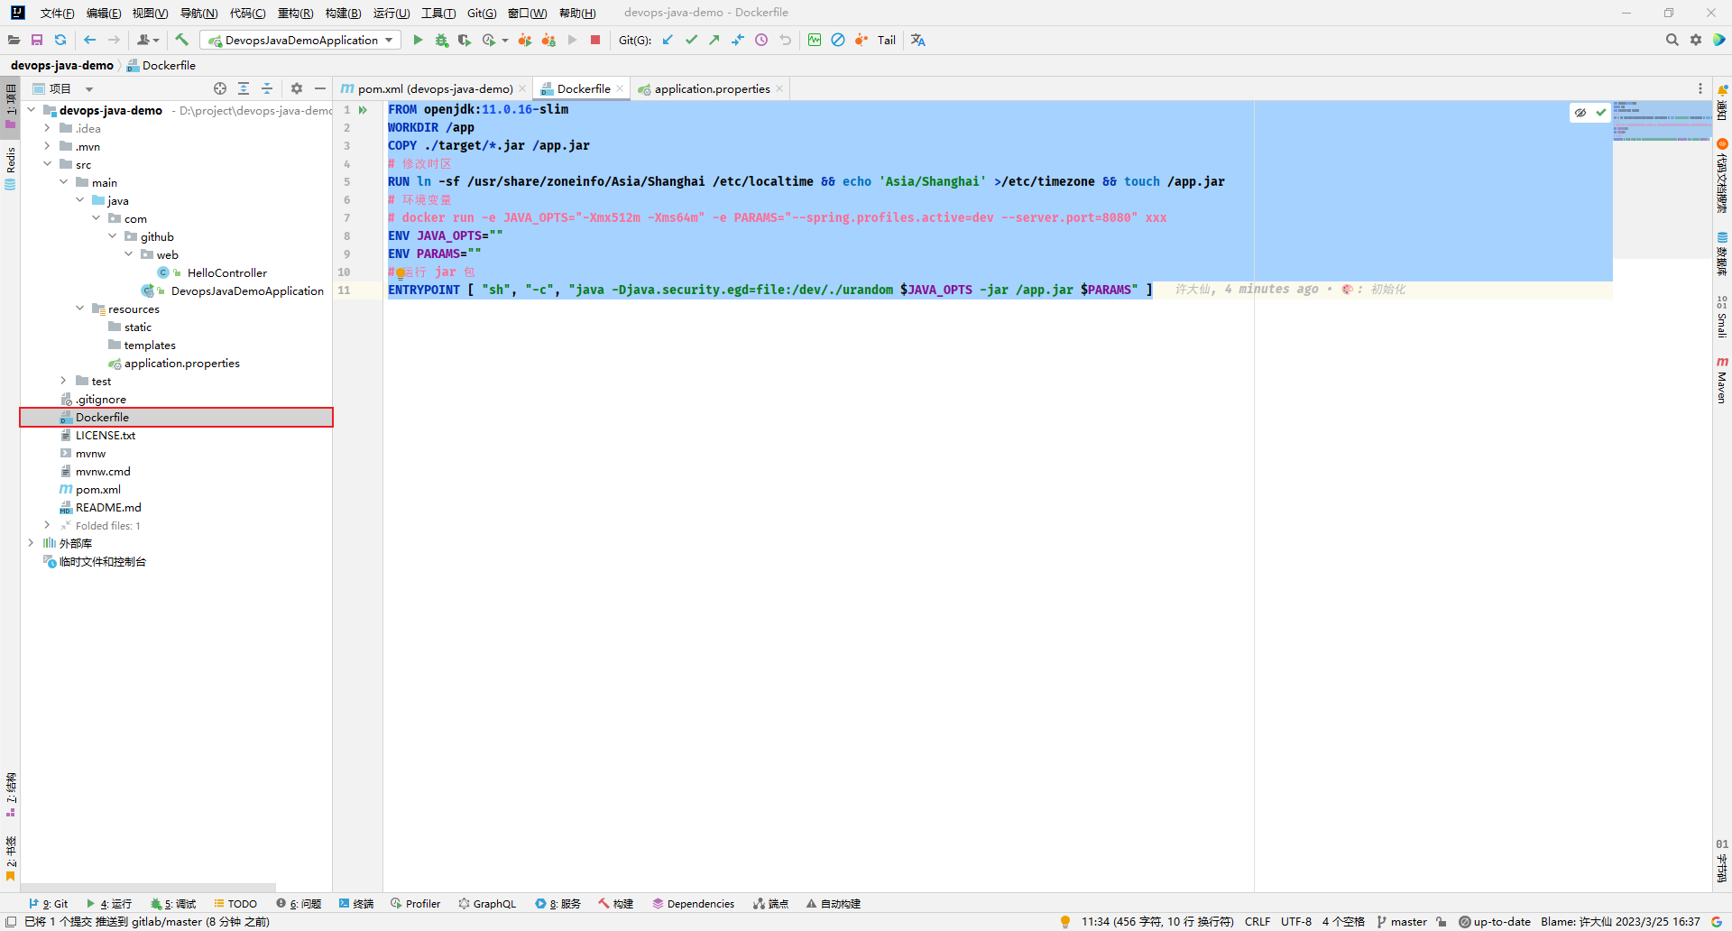The image size is (1732, 931).
Task: Push commits with the Git green arrow
Action: (714, 40)
